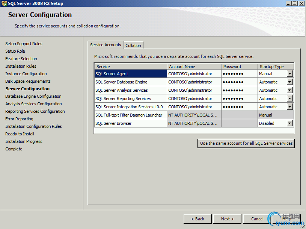Click the Account Name column header

(194, 67)
